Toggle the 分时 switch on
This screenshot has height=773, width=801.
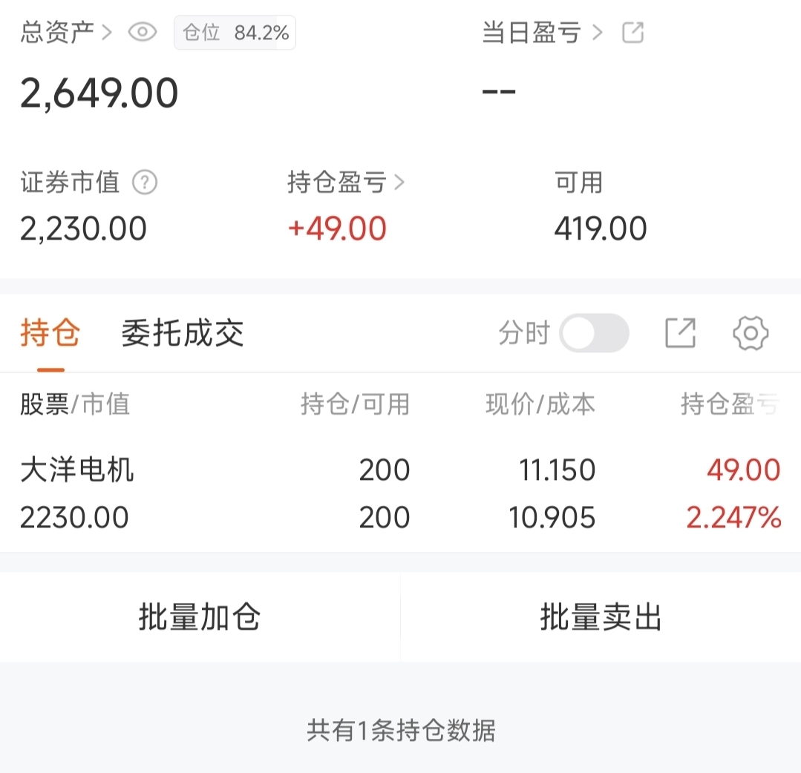tap(594, 333)
